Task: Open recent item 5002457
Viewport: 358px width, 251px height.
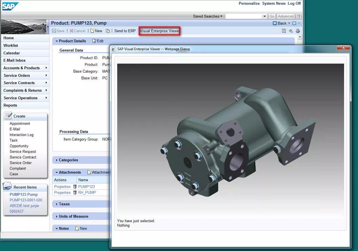Action: pos(16,211)
